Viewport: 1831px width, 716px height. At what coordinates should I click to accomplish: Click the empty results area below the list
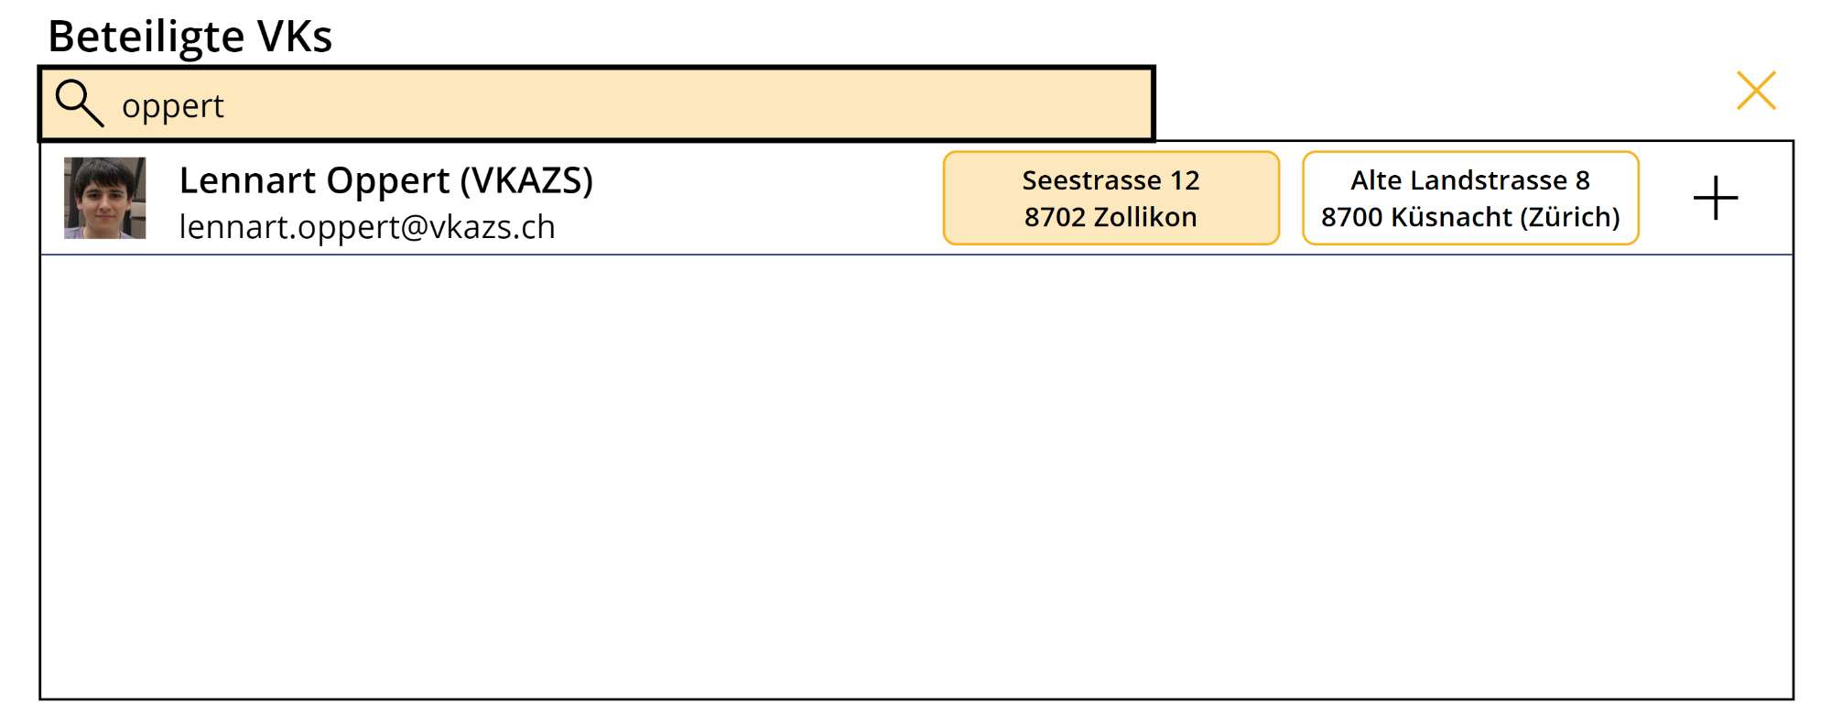coord(915,476)
